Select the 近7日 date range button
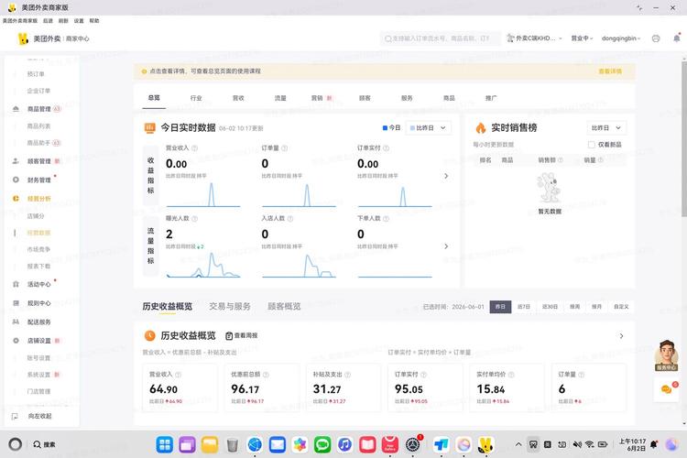The height and width of the screenshot is (458, 687). tap(524, 307)
